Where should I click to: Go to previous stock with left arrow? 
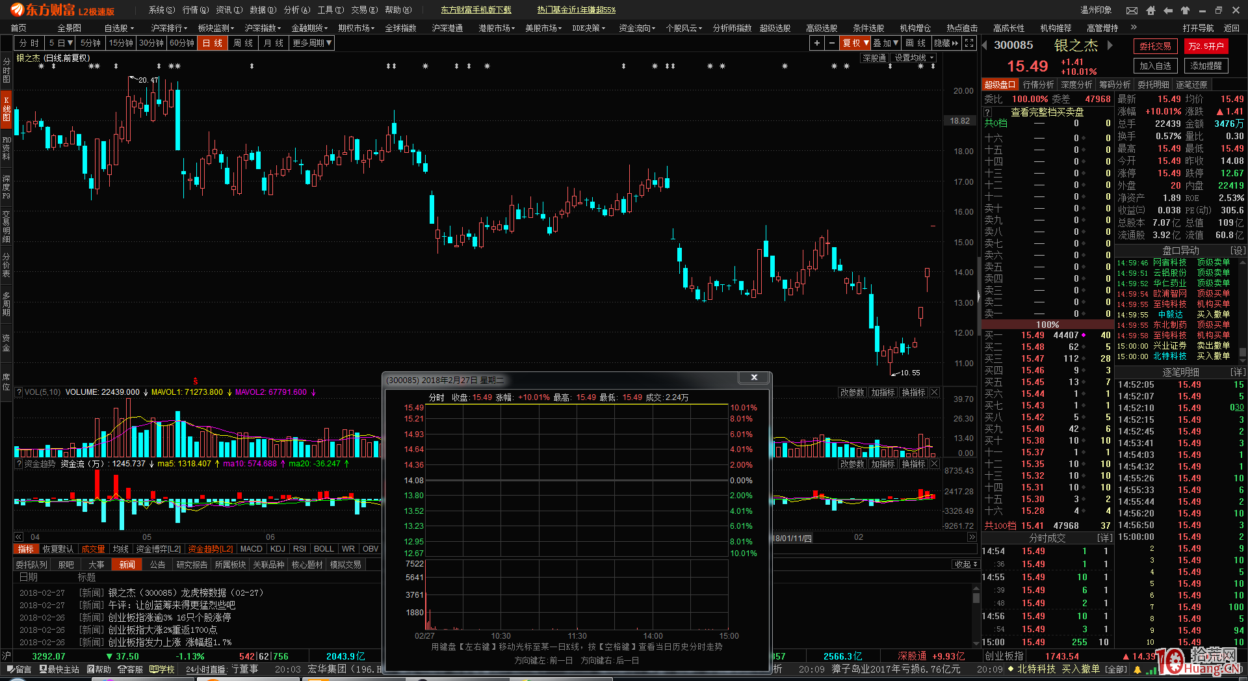click(985, 45)
